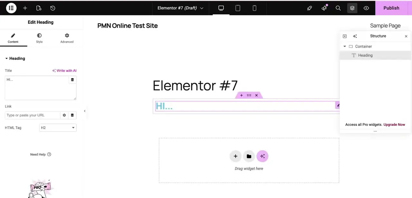
Task: Click the Upgrade Now link
Action: [x=394, y=125]
